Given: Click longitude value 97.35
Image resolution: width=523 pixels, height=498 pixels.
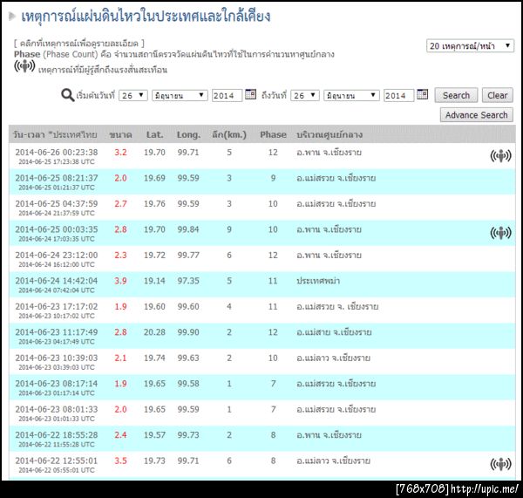Looking at the screenshot, I should coord(188,281).
